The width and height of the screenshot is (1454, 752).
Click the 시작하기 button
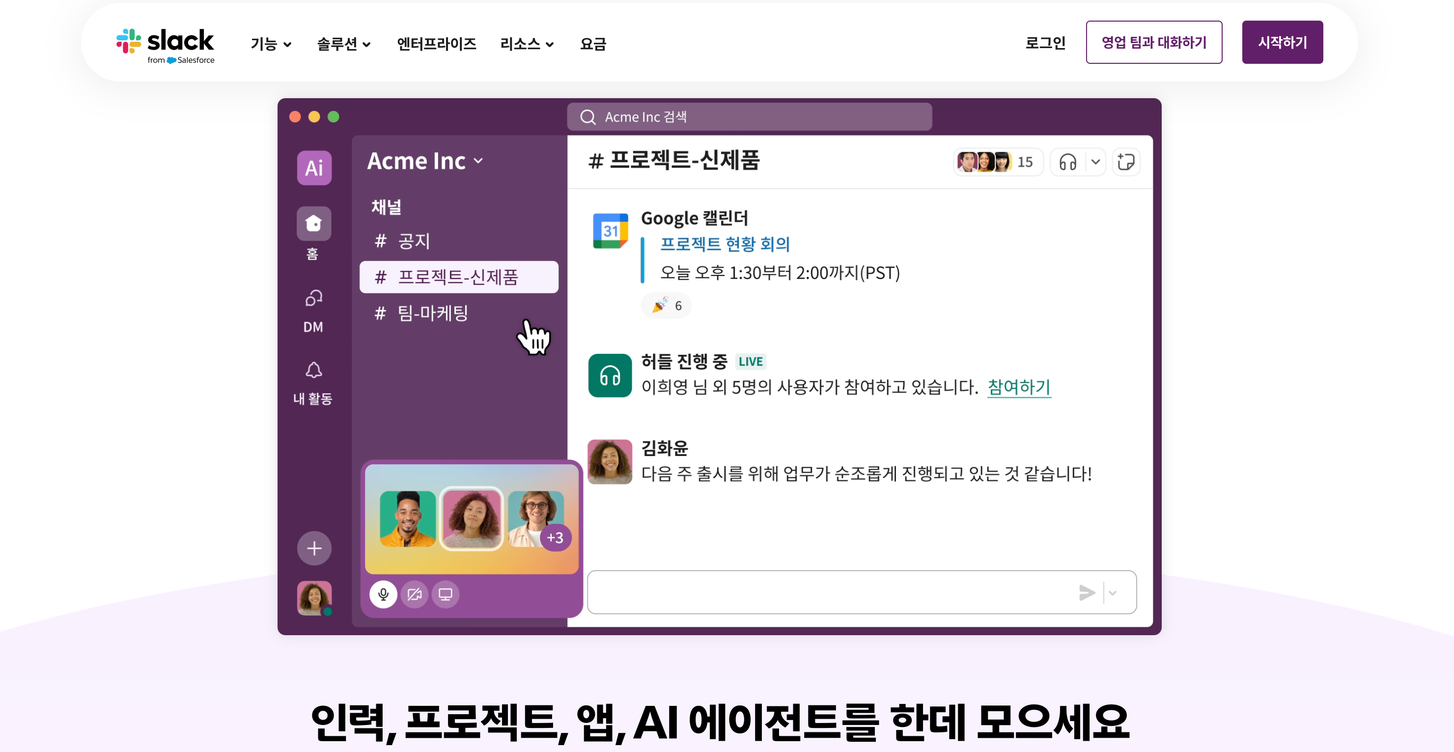(x=1283, y=41)
